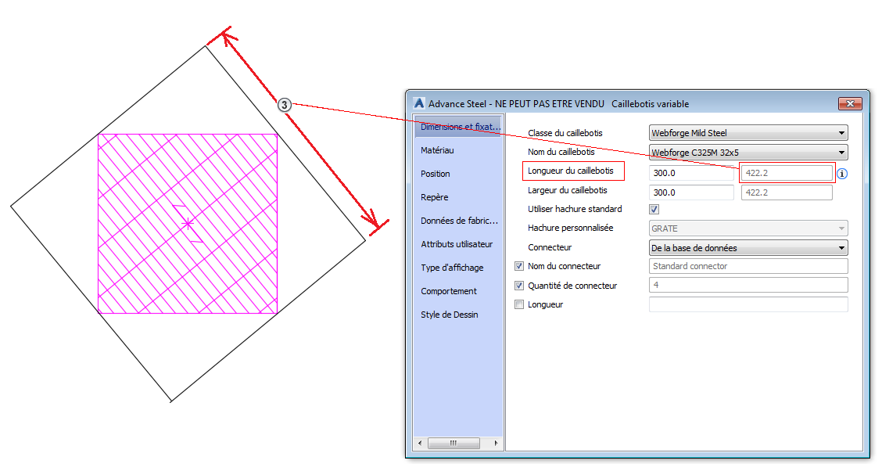Close the Caillebotis variable dialog
The width and height of the screenshot is (882, 464).
point(850,103)
